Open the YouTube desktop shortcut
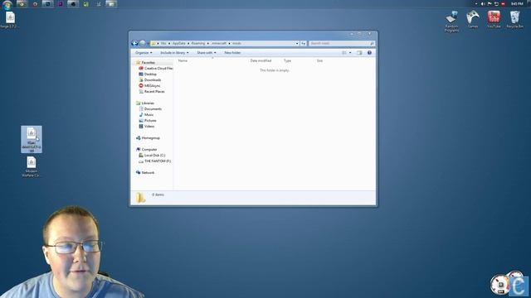The height and width of the screenshot is (298, 531). (494, 19)
